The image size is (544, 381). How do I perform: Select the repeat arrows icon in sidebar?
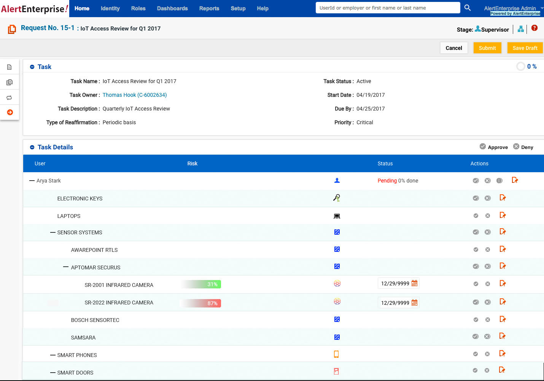click(x=9, y=97)
